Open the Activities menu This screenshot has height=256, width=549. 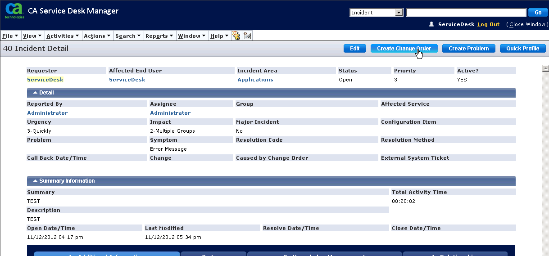pyautogui.click(x=63, y=36)
